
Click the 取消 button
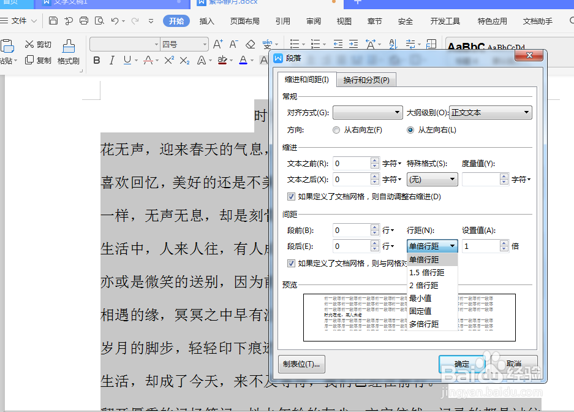(x=513, y=364)
